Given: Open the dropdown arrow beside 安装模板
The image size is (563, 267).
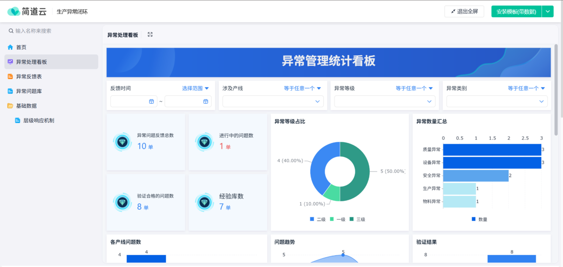Looking at the screenshot, I should pos(548,11).
